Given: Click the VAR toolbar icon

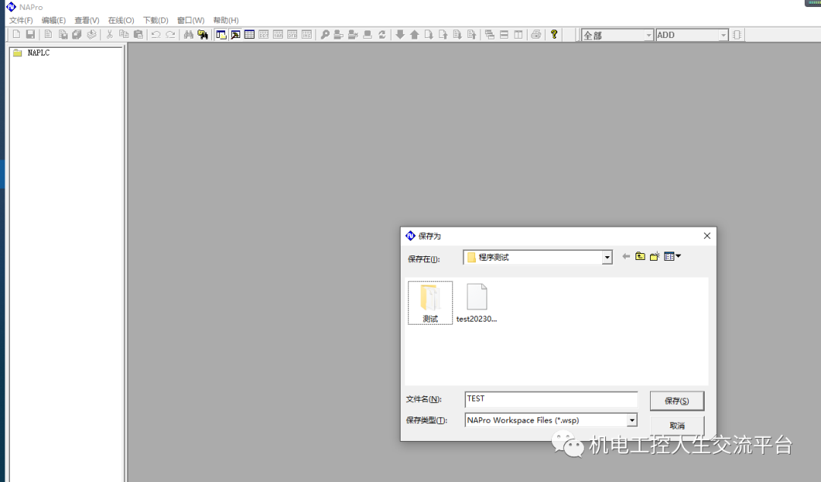Looking at the screenshot, I should [278, 34].
